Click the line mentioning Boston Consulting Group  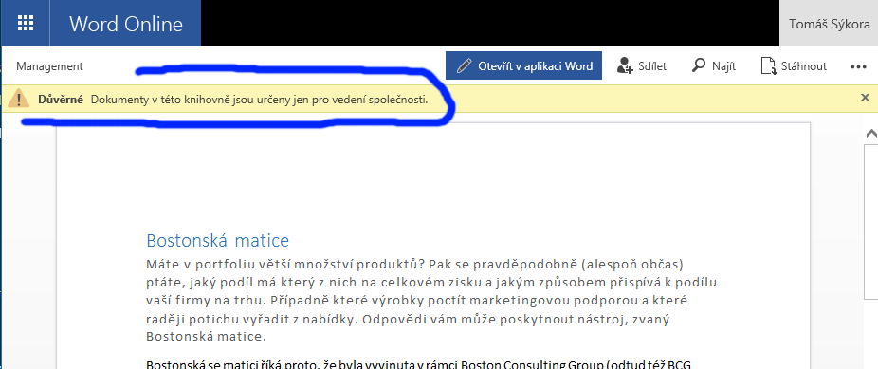coord(419,364)
